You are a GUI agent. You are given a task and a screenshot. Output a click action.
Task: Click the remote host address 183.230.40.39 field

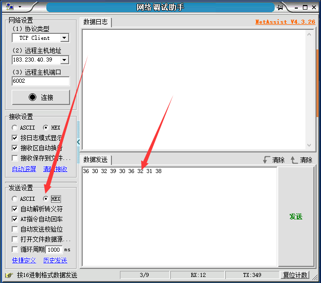[x=36, y=60]
